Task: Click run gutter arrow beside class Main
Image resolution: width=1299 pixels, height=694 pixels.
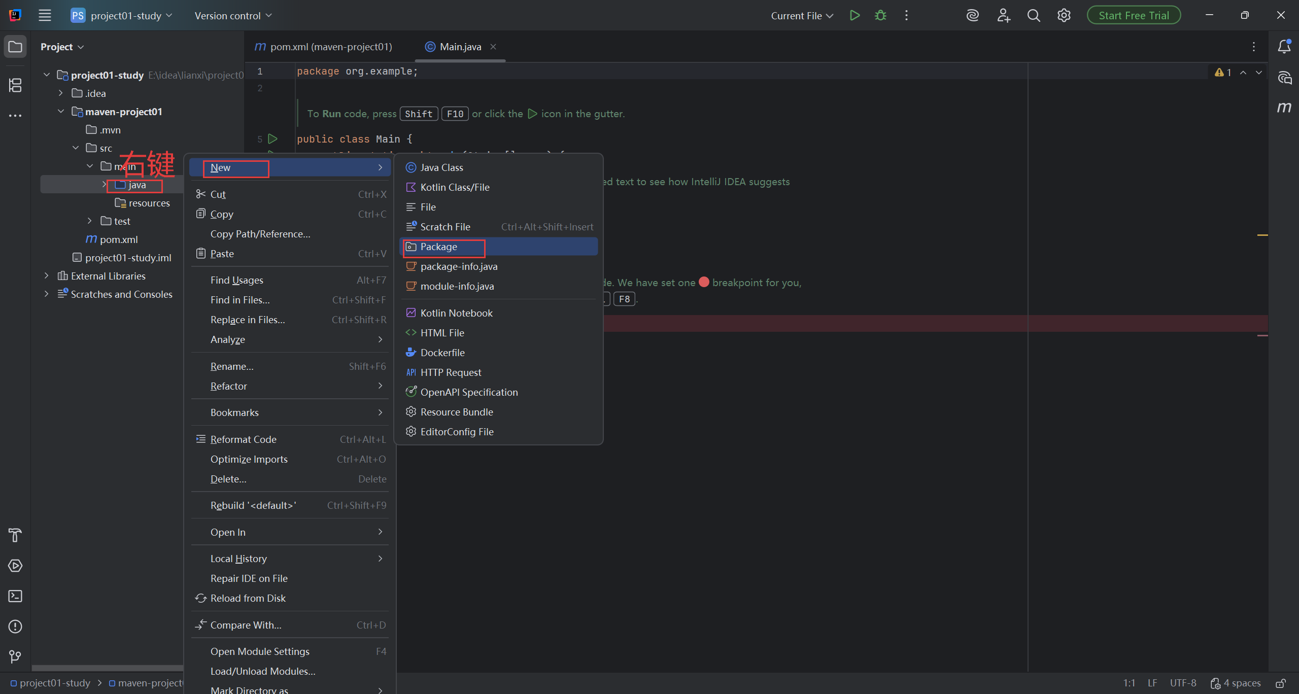Action: tap(273, 138)
